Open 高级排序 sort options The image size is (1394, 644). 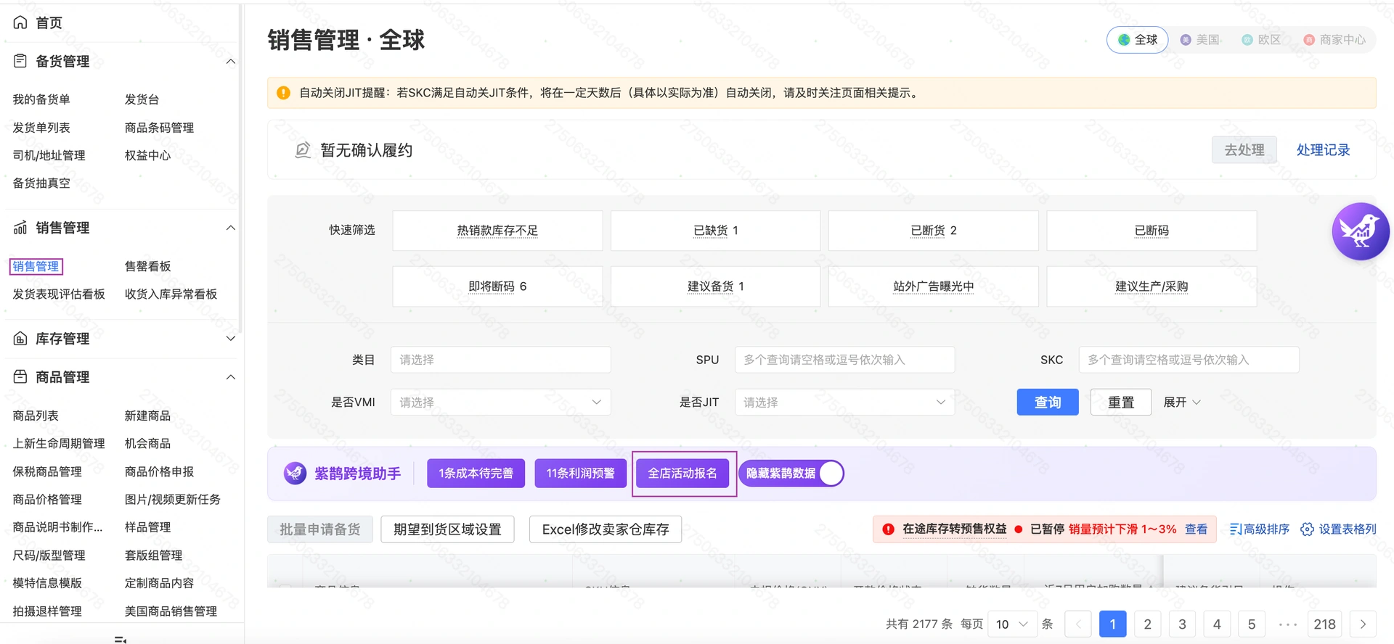click(1260, 529)
